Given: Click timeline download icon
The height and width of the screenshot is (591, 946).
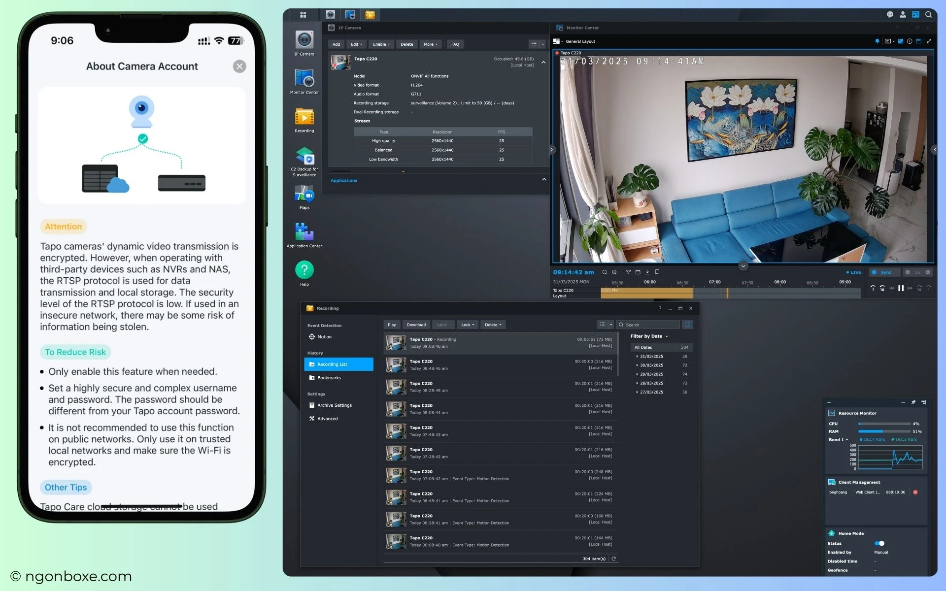Looking at the screenshot, I should (x=647, y=272).
